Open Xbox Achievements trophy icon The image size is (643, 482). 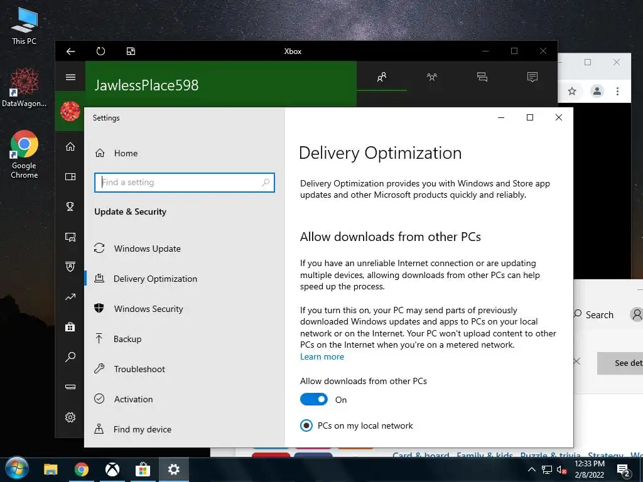tap(70, 206)
